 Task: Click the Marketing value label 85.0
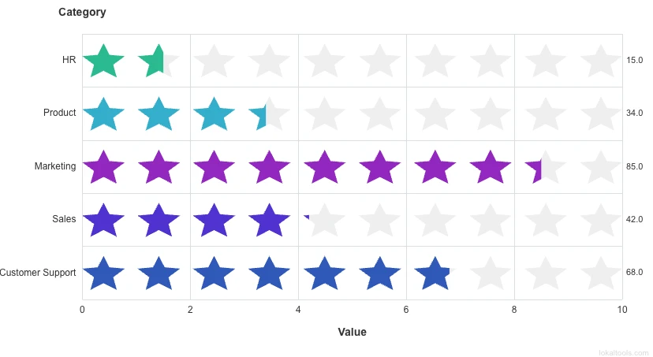point(634,166)
